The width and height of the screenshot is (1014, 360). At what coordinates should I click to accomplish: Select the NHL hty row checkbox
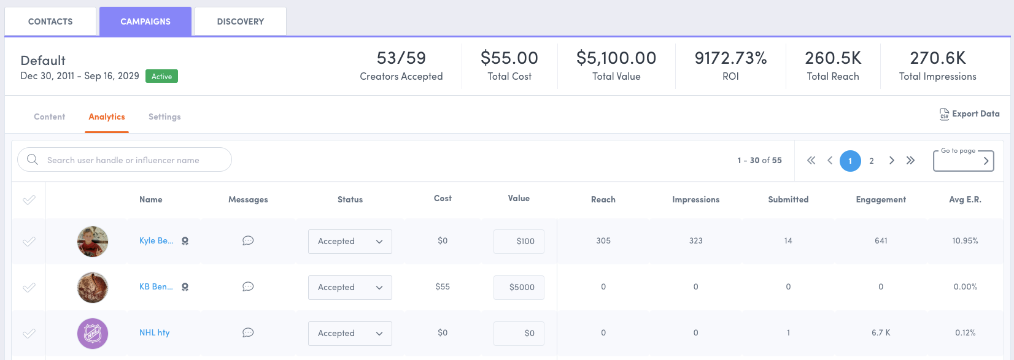(29, 334)
